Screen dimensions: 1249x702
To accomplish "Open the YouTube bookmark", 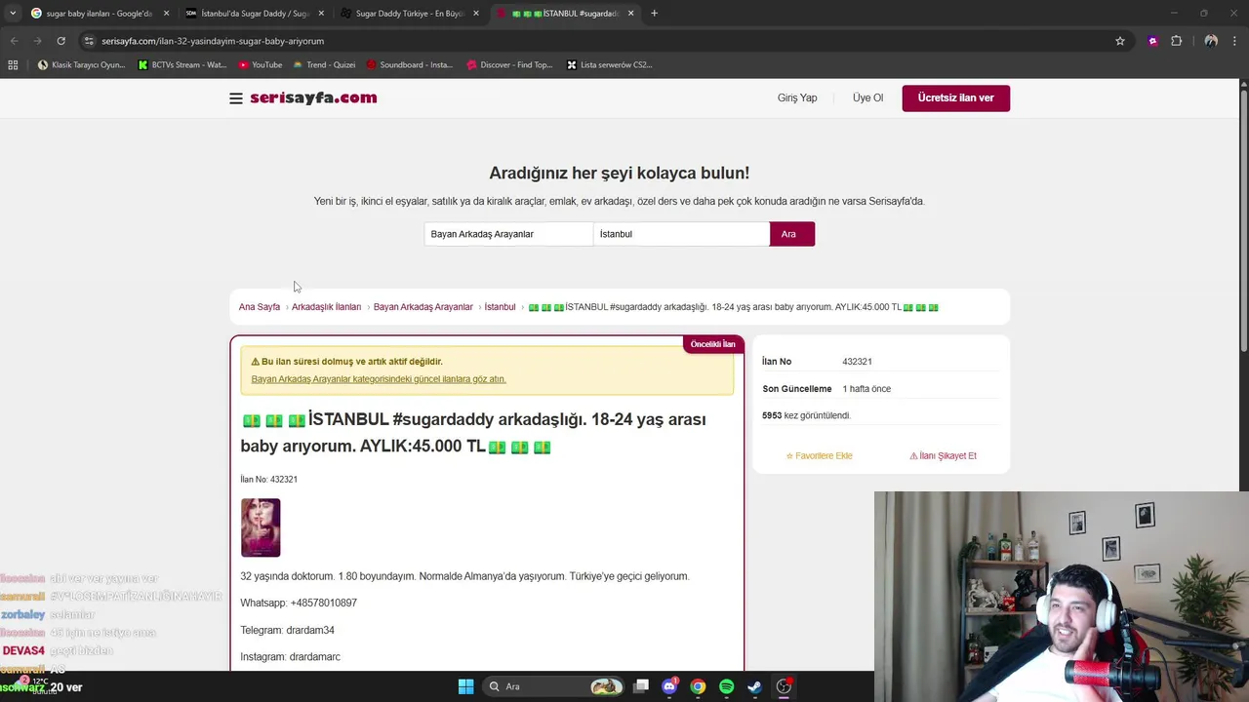I will [261, 65].
